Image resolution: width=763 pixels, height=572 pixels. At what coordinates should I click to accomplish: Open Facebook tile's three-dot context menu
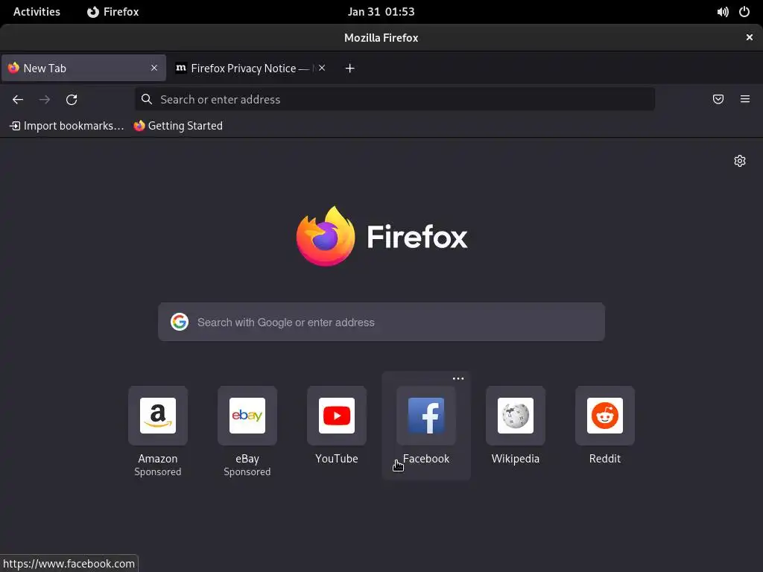(458, 378)
